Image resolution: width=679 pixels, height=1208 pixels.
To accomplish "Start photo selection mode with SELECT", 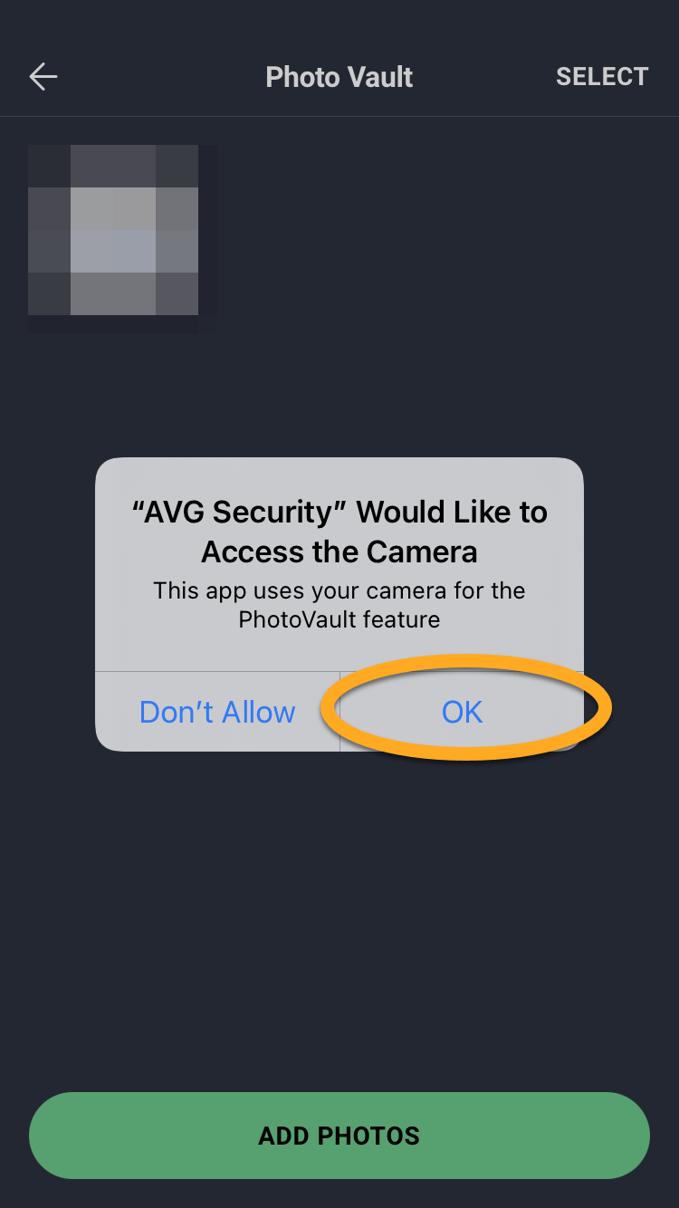I will (x=602, y=77).
